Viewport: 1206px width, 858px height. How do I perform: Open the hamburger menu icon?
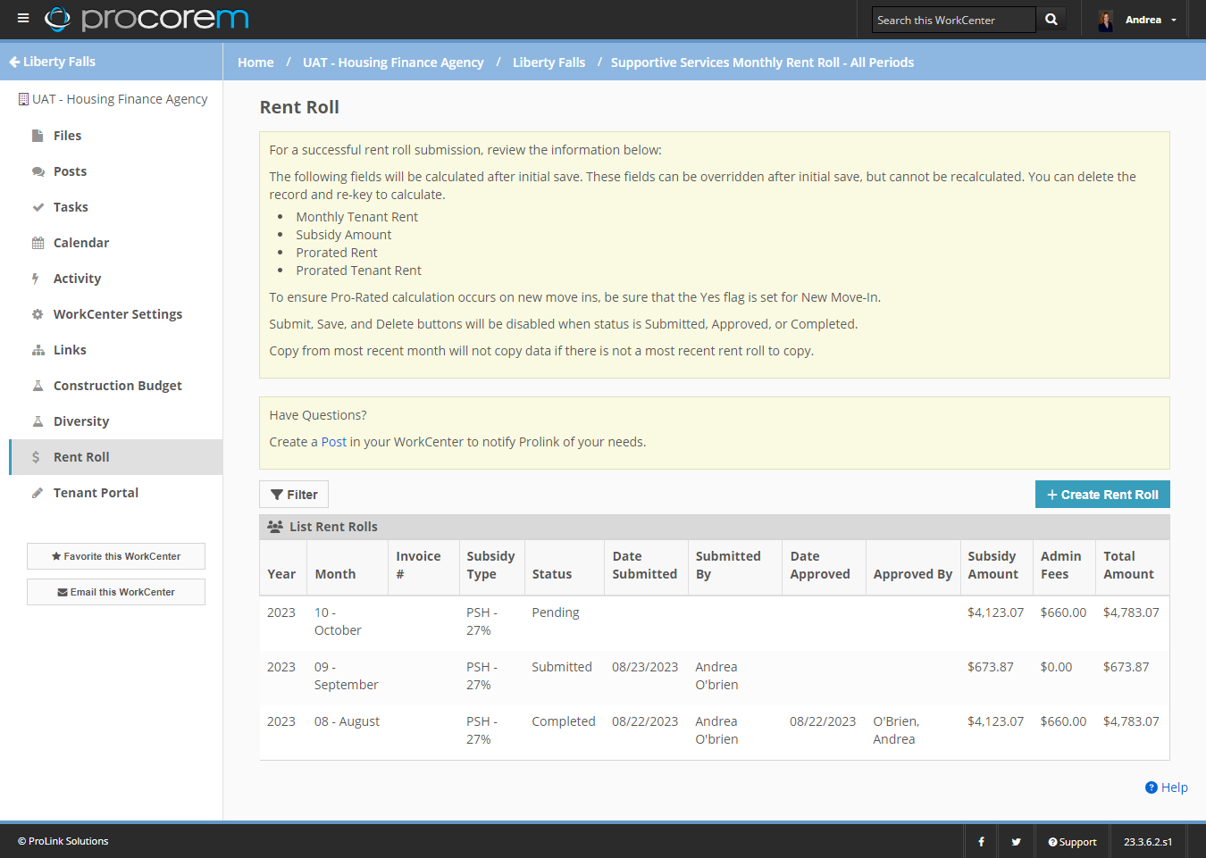23,19
